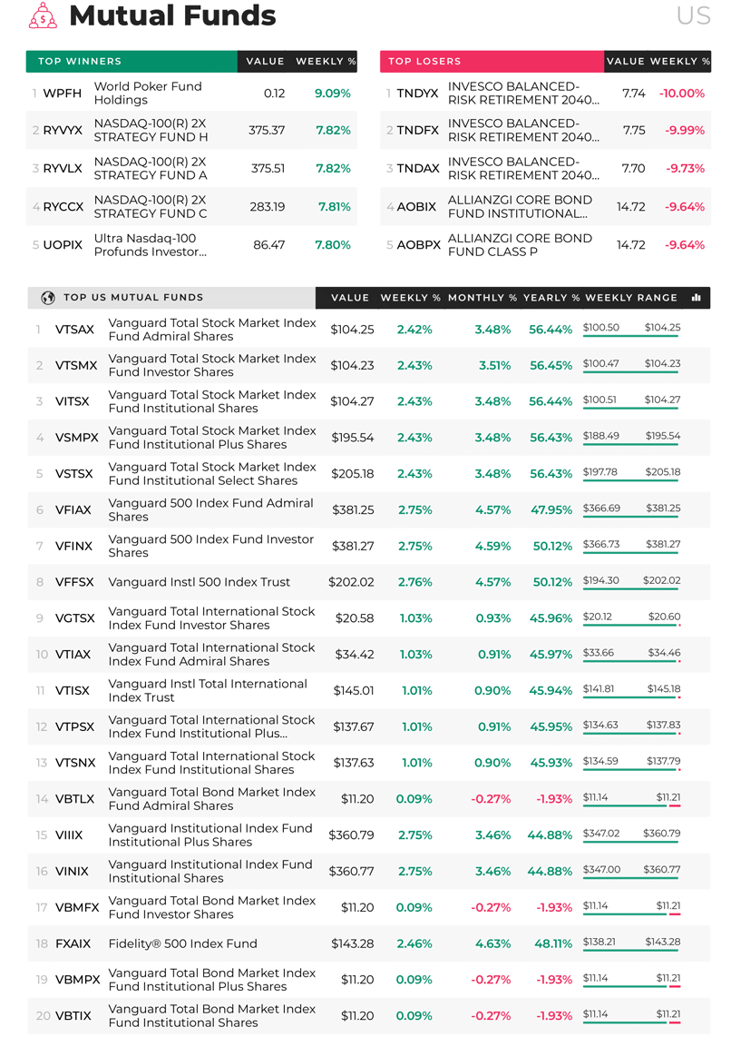
Task: Click VGTSX weekly range bar
Action: (631, 625)
